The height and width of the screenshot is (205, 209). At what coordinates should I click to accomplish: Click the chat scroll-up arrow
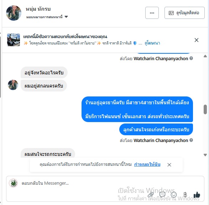pyautogui.click(x=205, y=56)
